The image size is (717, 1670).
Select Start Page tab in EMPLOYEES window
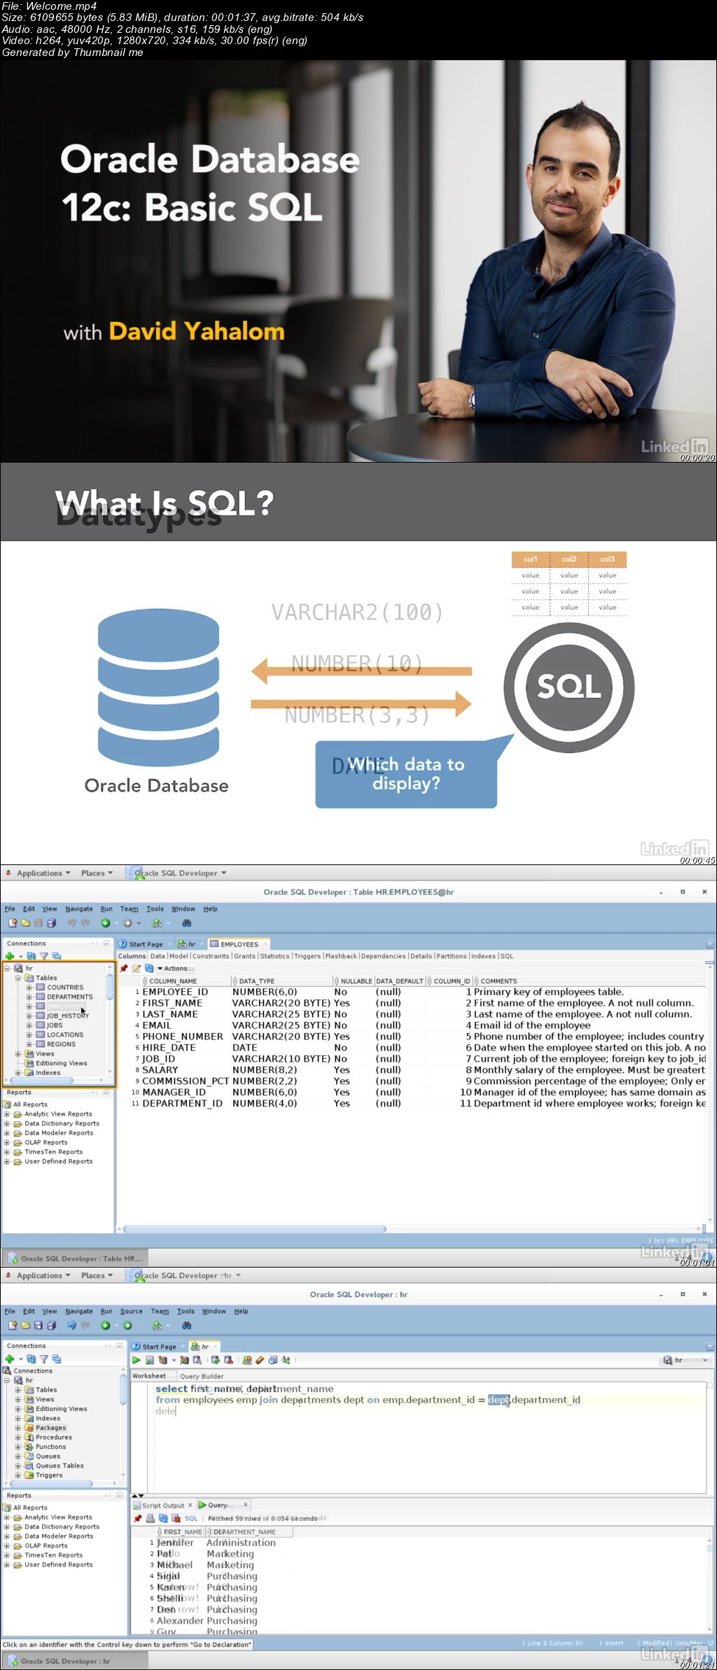[x=145, y=944]
